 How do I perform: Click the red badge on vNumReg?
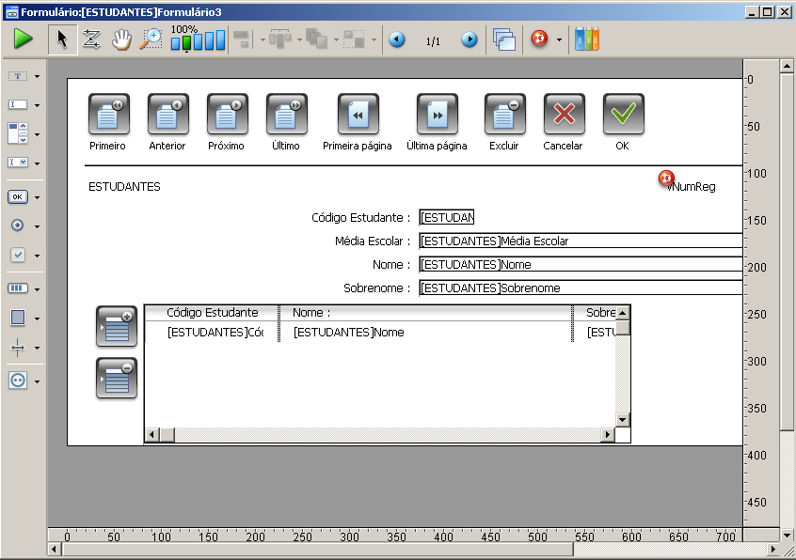click(x=666, y=178)
